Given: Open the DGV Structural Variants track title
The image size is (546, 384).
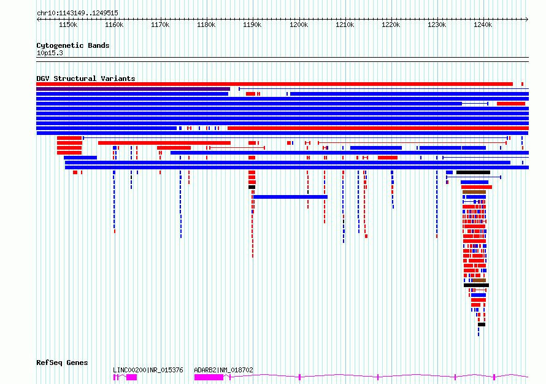Looking at the screenshot, I should (x=86, y=79).
